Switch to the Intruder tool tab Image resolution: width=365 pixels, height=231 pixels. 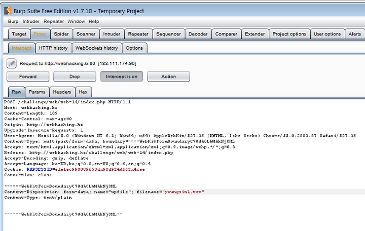point(112,34)
